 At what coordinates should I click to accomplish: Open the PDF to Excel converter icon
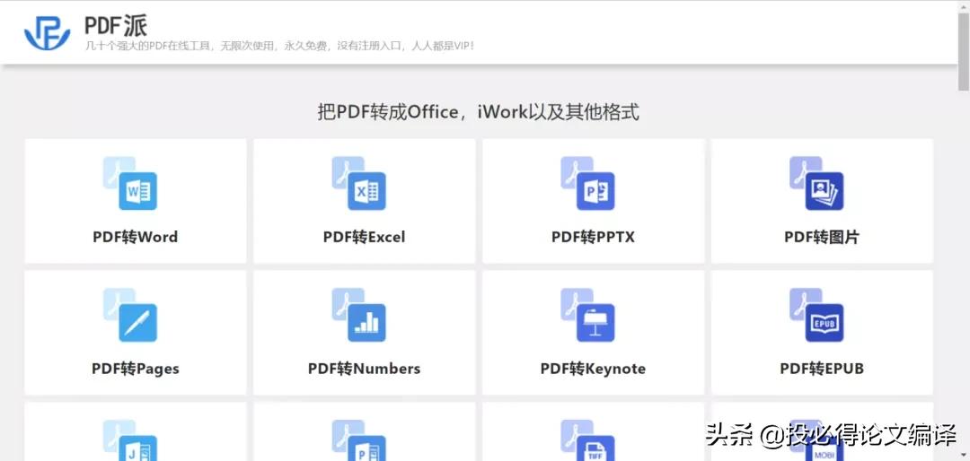[358, 183]
